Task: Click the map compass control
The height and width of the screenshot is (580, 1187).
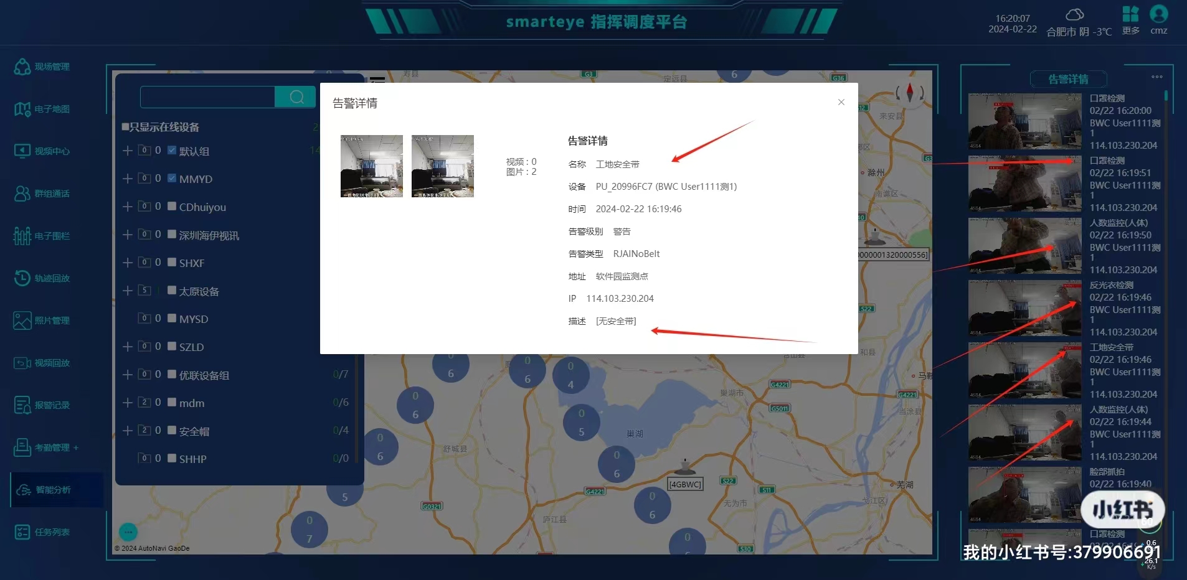Action: pyautogui.click(x=910, y=93)
